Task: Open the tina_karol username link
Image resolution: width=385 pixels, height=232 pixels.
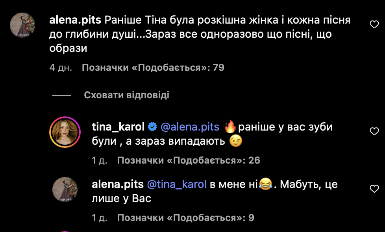Action: point(118,127)
